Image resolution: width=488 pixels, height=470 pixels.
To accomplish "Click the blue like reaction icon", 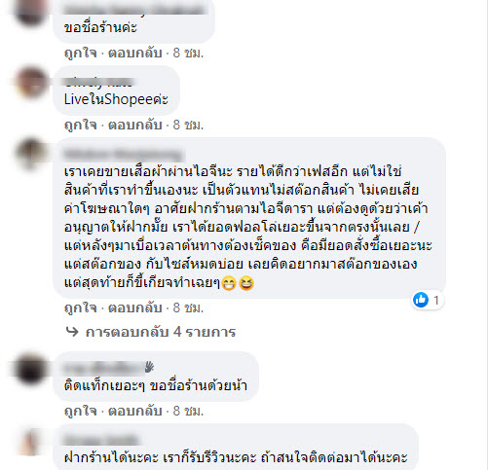I will coord(421,300).
